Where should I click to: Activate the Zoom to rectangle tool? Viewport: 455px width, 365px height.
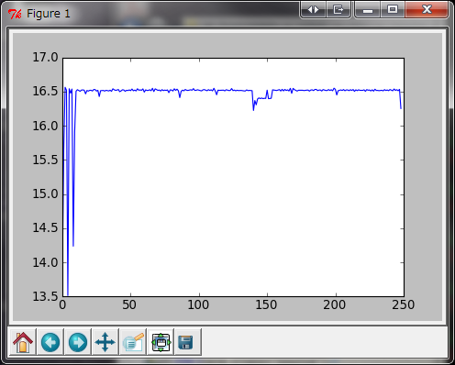pyautogui.click(x=133, y=342)
